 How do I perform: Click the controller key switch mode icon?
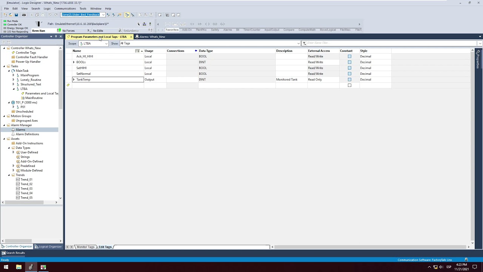point(38,24)
